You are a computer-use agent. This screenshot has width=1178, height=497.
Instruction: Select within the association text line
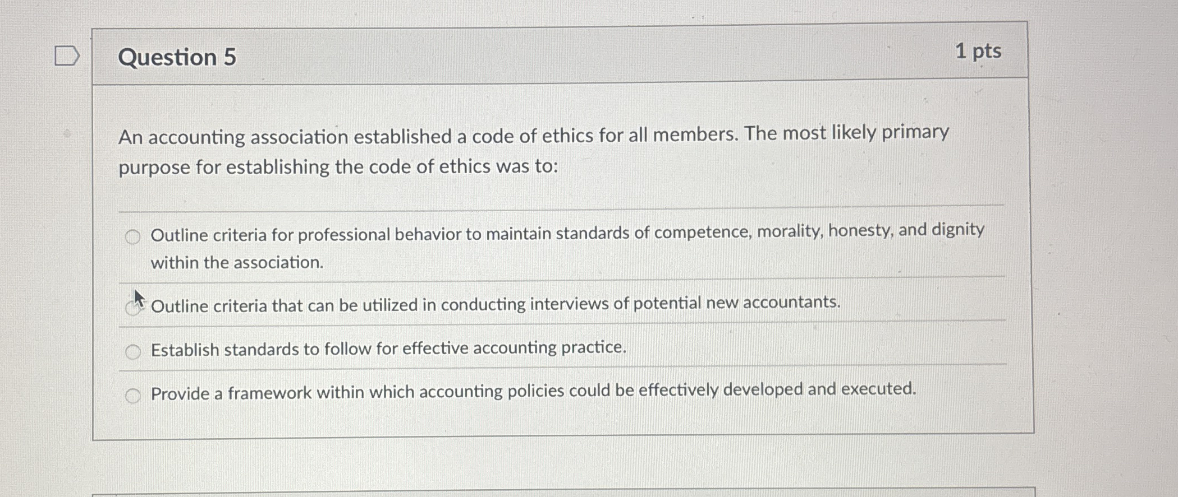tap(237, 262)
